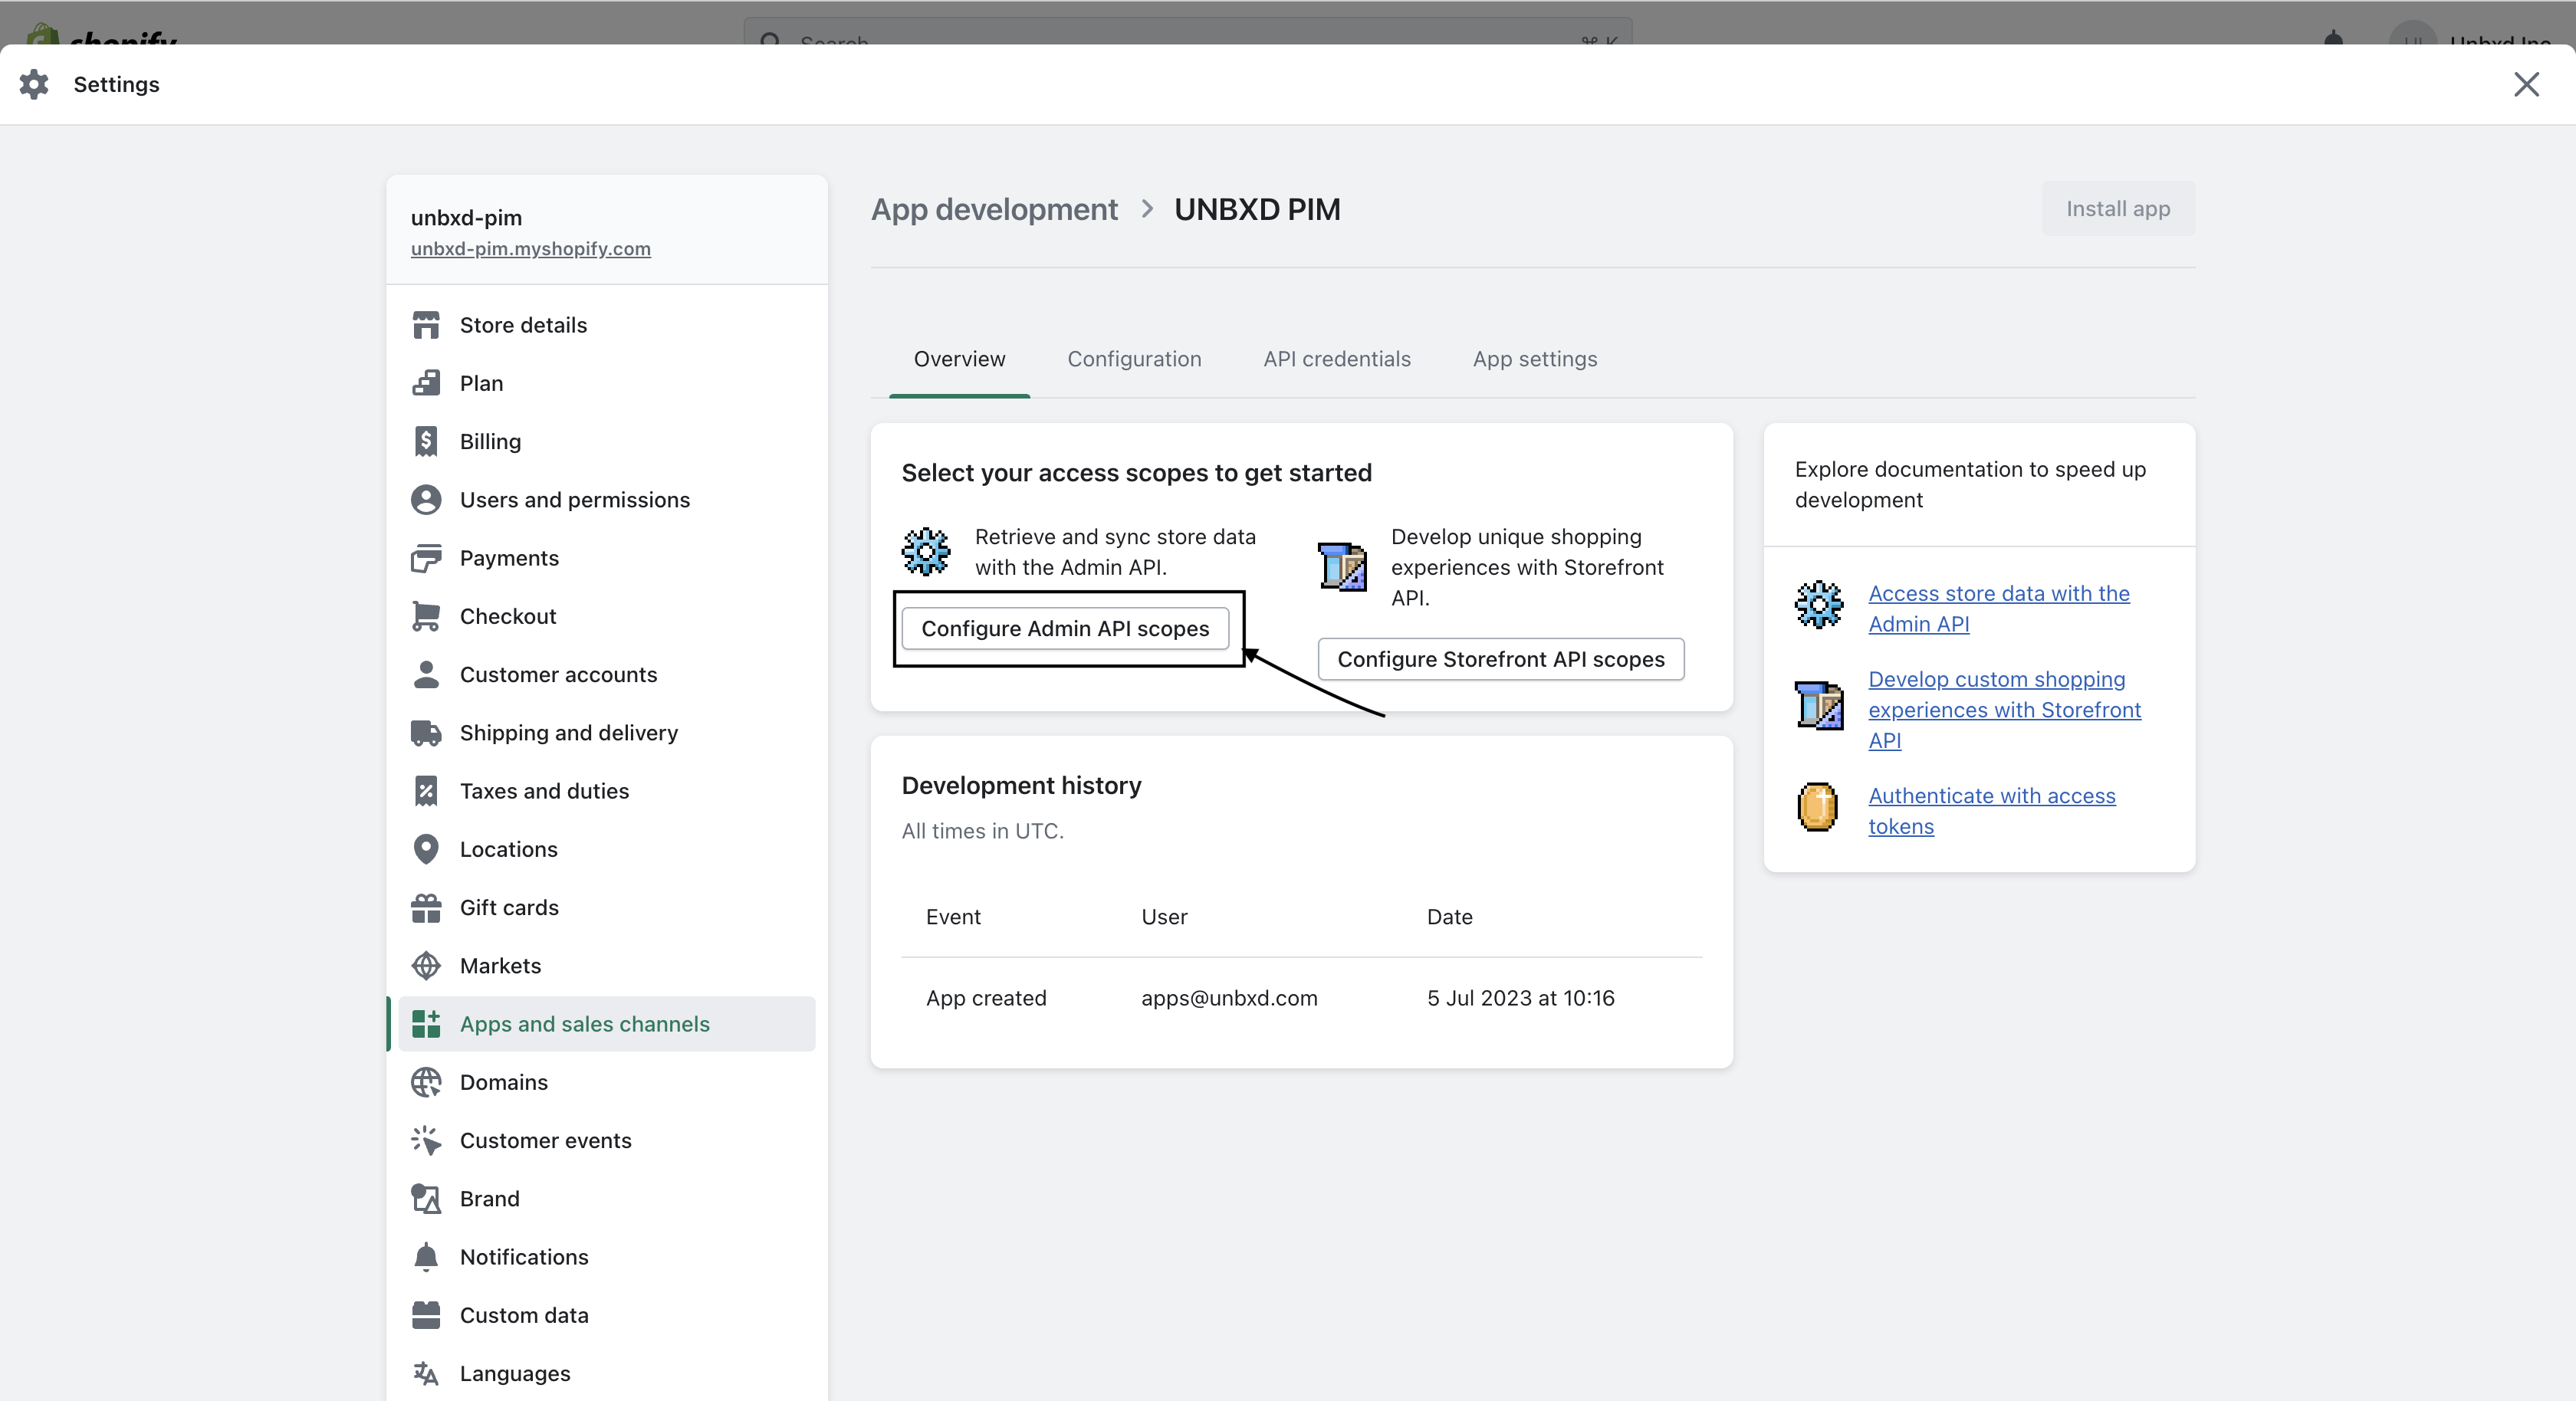Select Store details in settings menu

[606, 325]
